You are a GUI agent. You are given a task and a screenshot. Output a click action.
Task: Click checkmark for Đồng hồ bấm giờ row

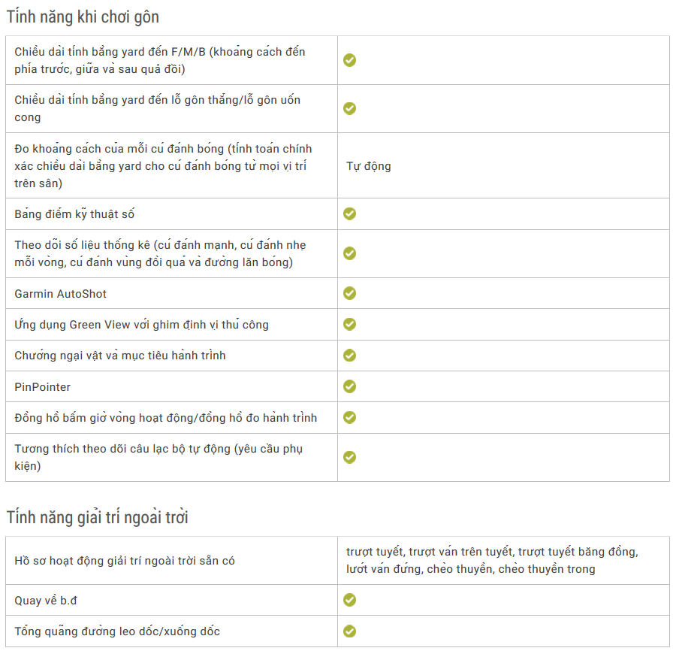pyautogui.click(x=349, y=417)
